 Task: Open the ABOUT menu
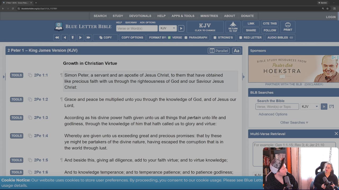click(x=230, y=16)
